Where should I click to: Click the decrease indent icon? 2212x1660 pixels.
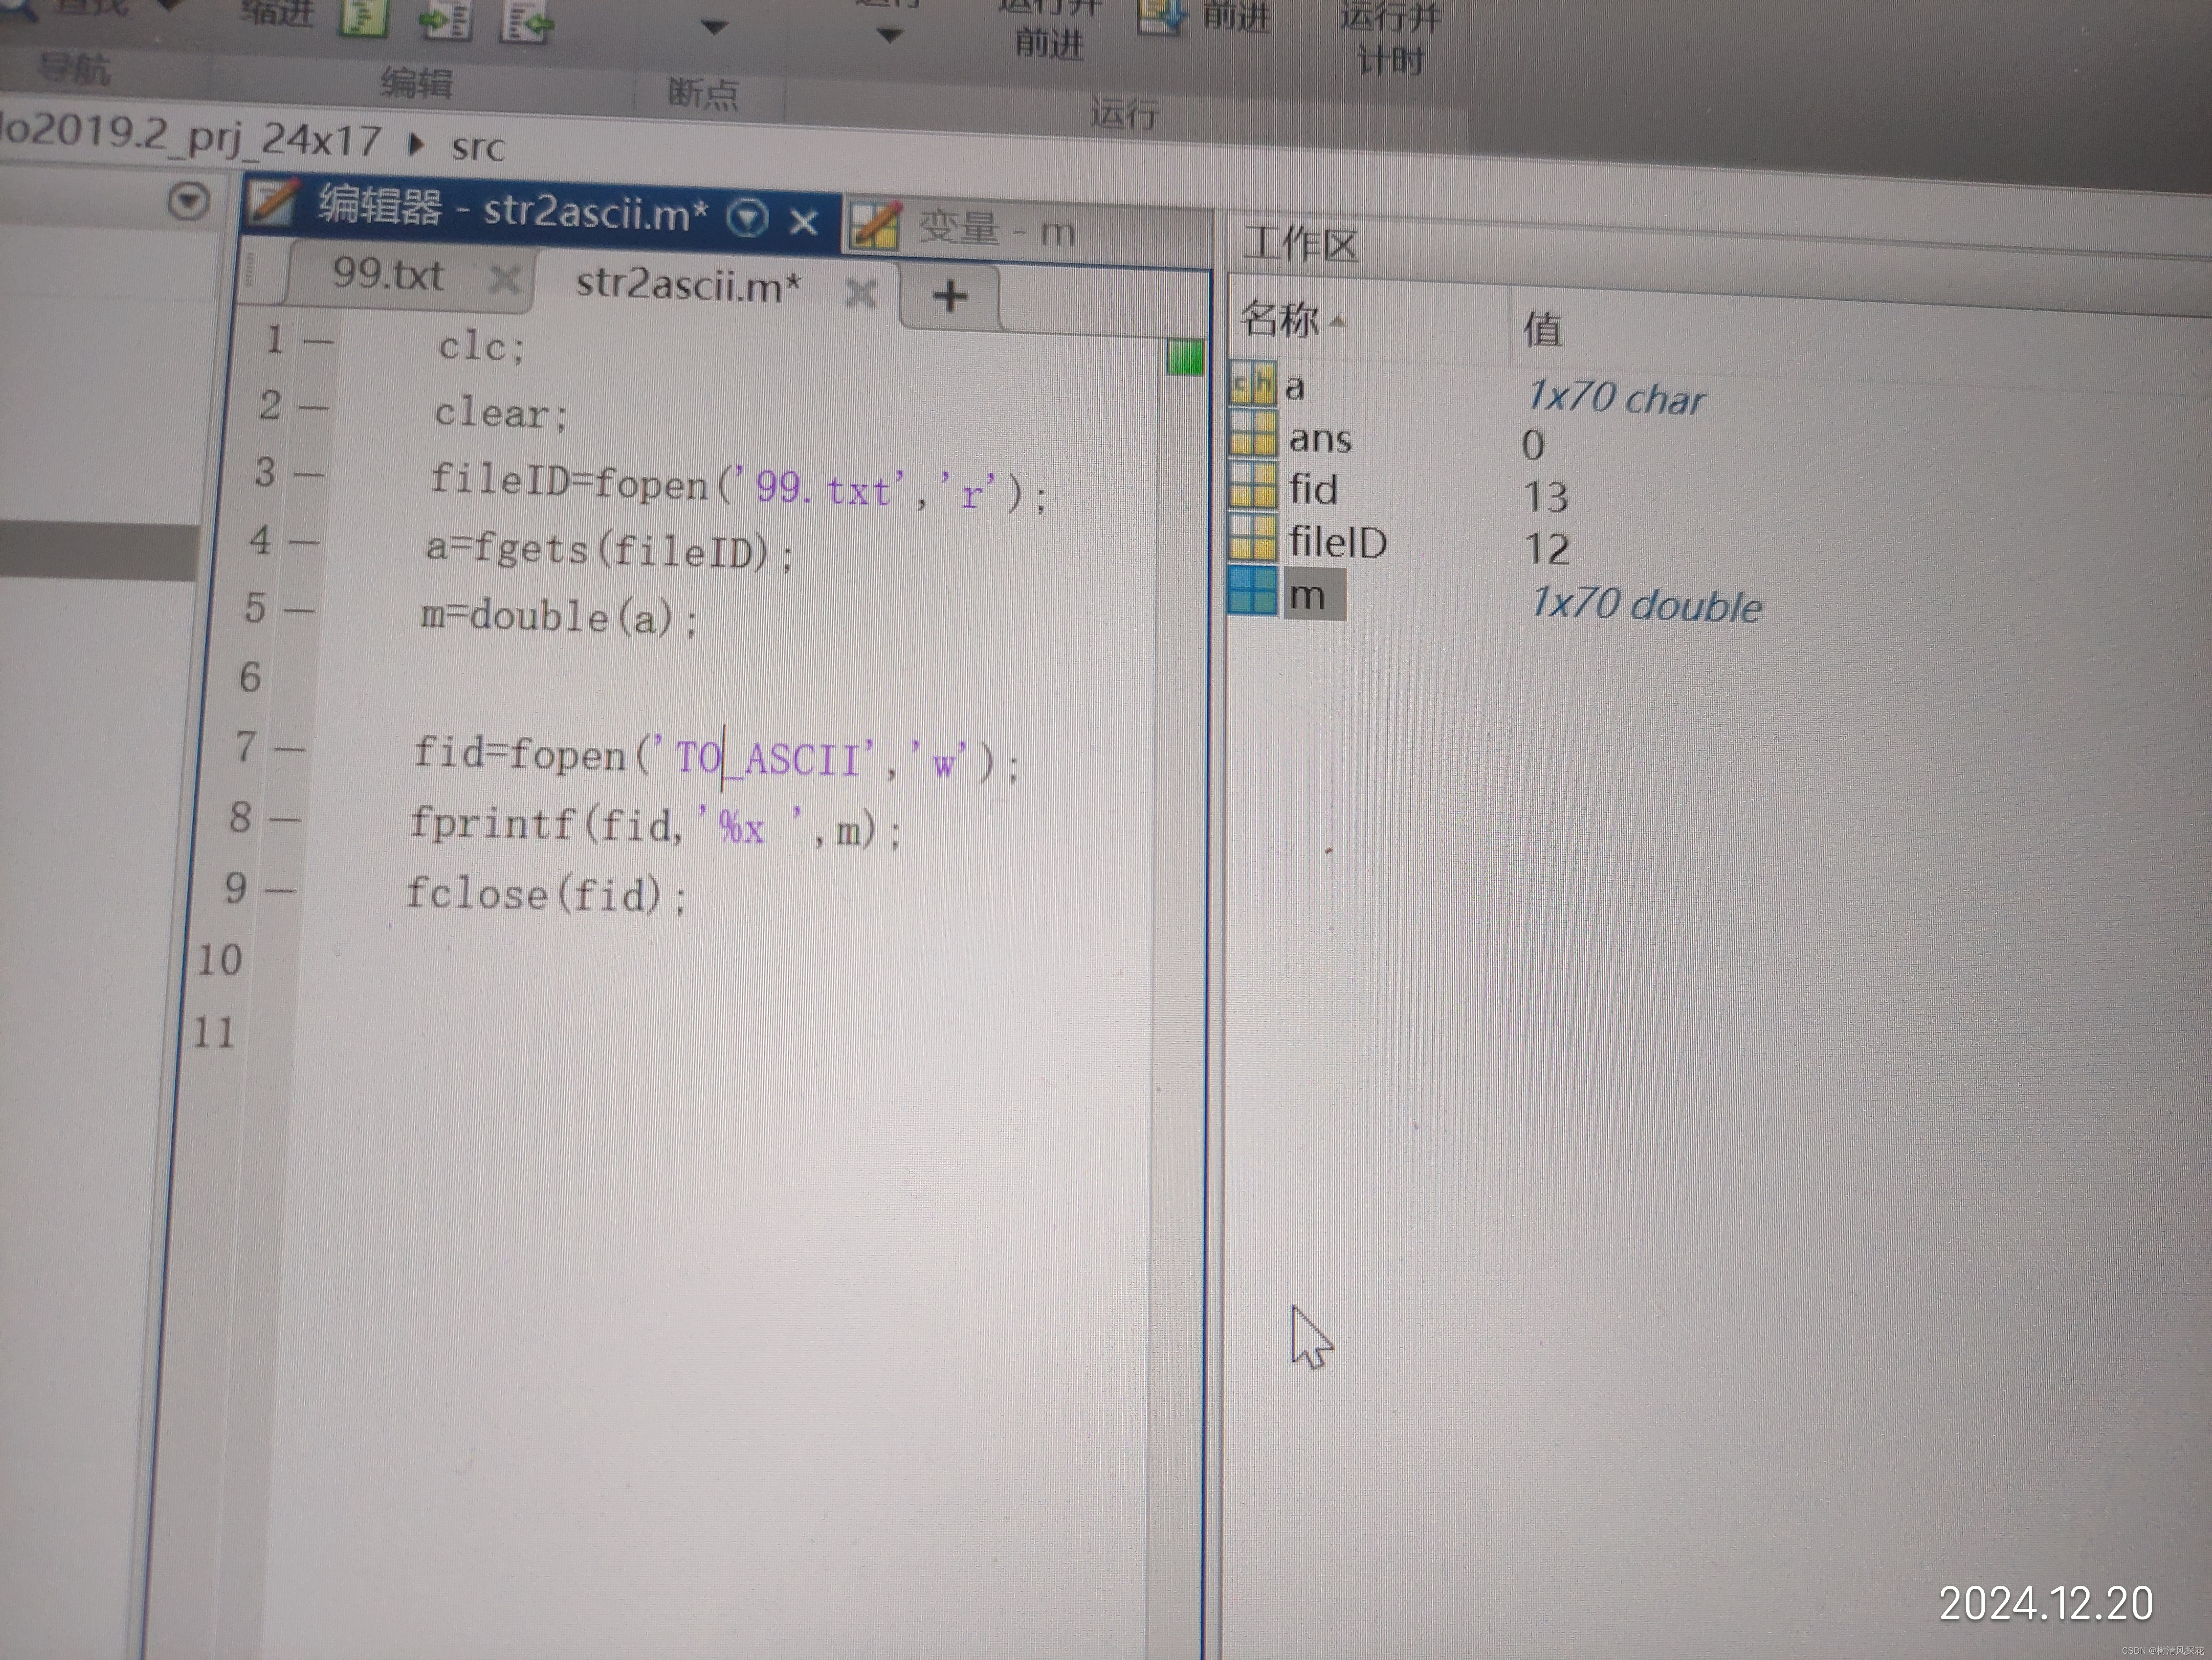point(526,22)
